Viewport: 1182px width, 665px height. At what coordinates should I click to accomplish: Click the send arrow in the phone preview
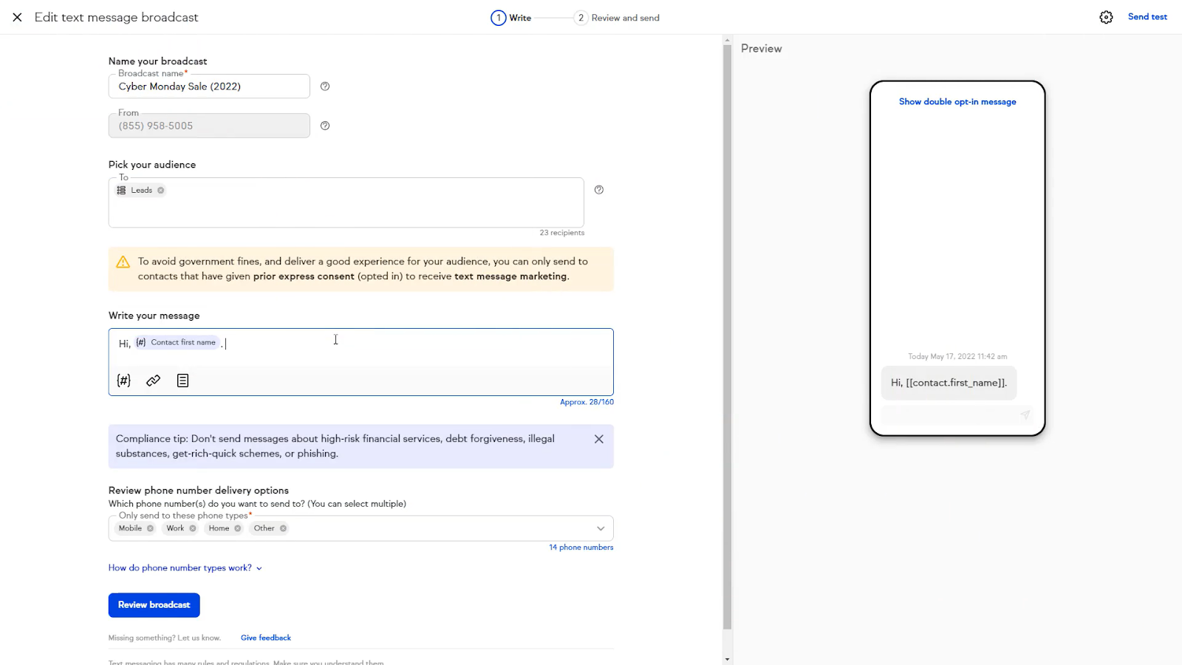[x=1025, y=415]
